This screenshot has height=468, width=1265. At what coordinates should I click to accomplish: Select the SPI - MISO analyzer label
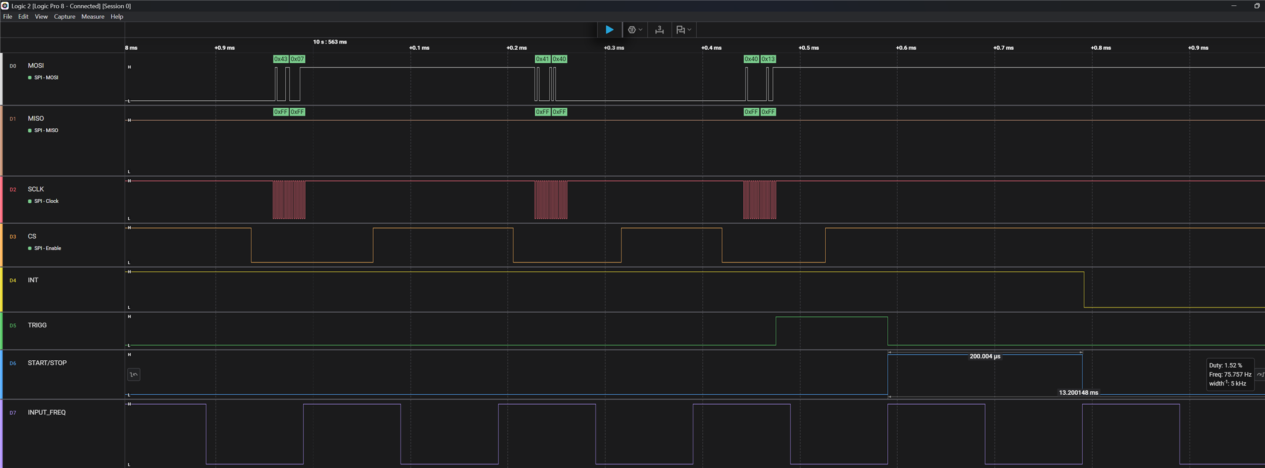pos(46,131)
